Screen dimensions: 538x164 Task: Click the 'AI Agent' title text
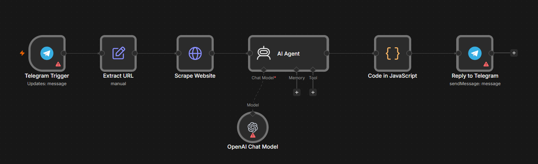[288, 53]
